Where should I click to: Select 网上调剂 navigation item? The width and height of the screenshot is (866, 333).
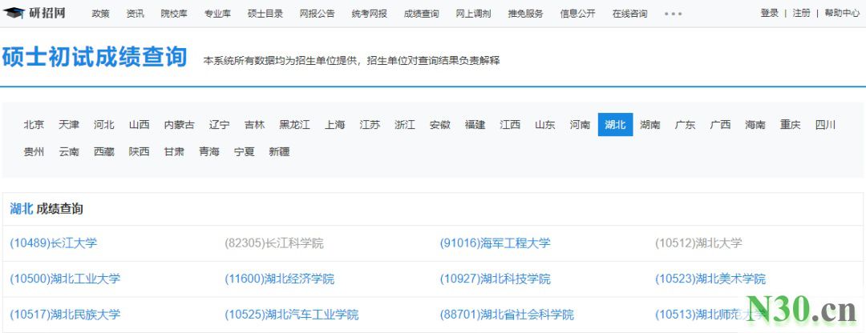point(473,14)
